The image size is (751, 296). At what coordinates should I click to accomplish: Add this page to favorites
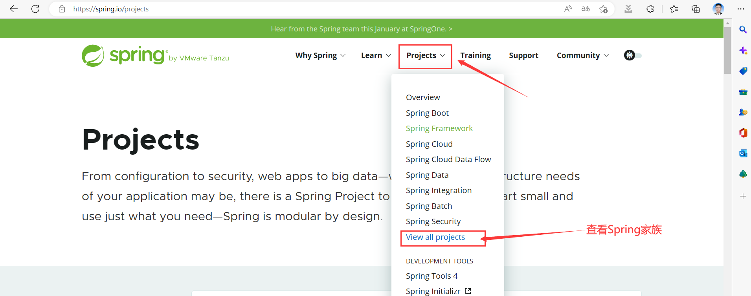(604, 9)
